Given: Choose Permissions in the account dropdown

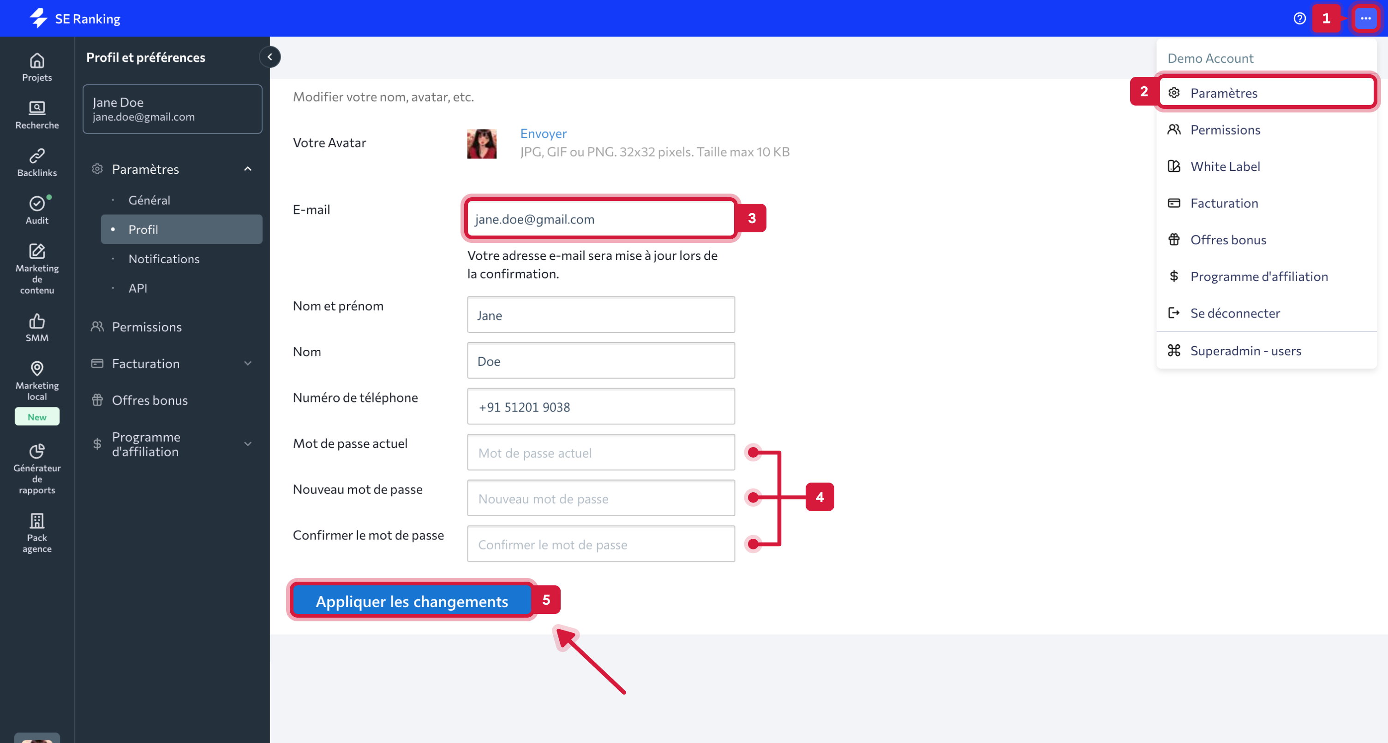Looking at the screenshot, I should pos(1267,130).
